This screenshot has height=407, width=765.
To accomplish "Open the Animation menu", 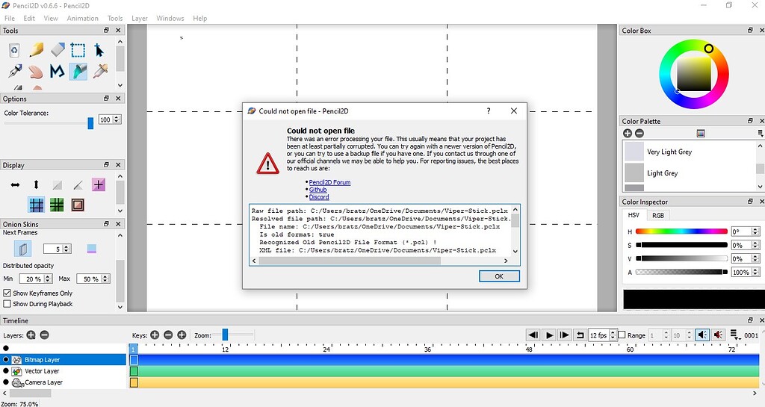I will pyautogui.click(x=82, y=18).
